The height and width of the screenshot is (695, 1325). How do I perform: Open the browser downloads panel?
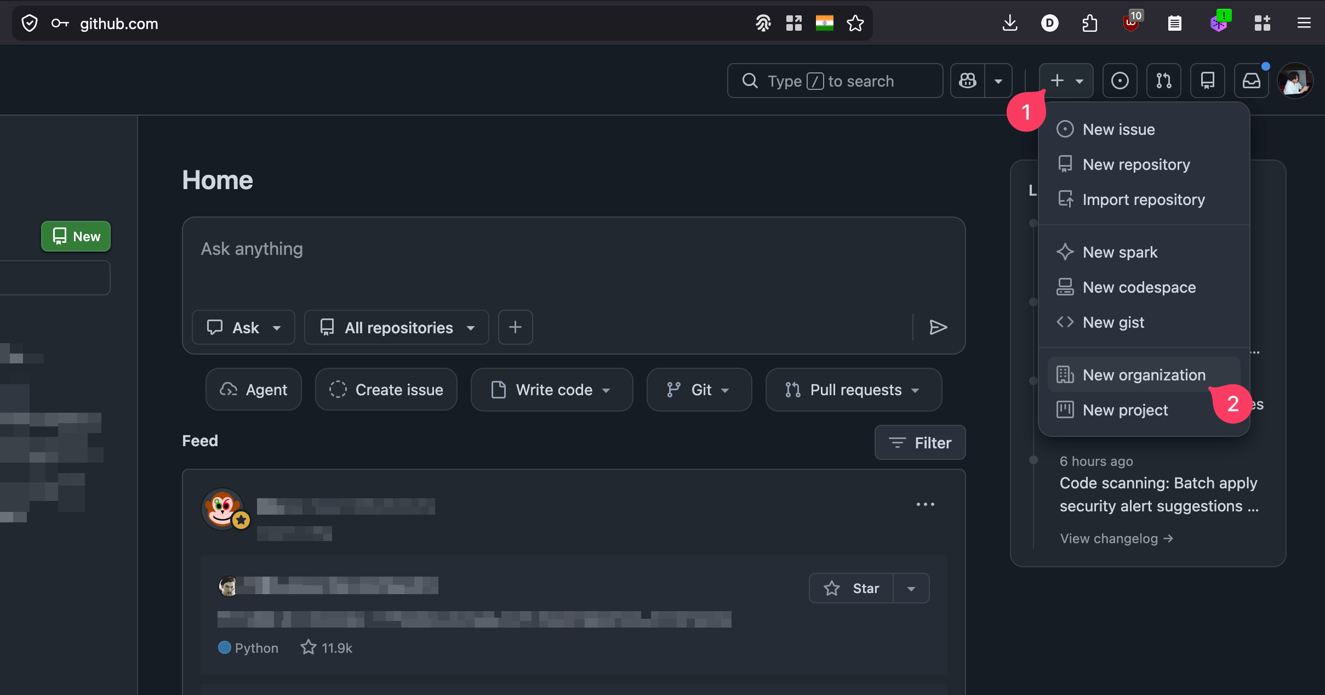[1009, 23]
